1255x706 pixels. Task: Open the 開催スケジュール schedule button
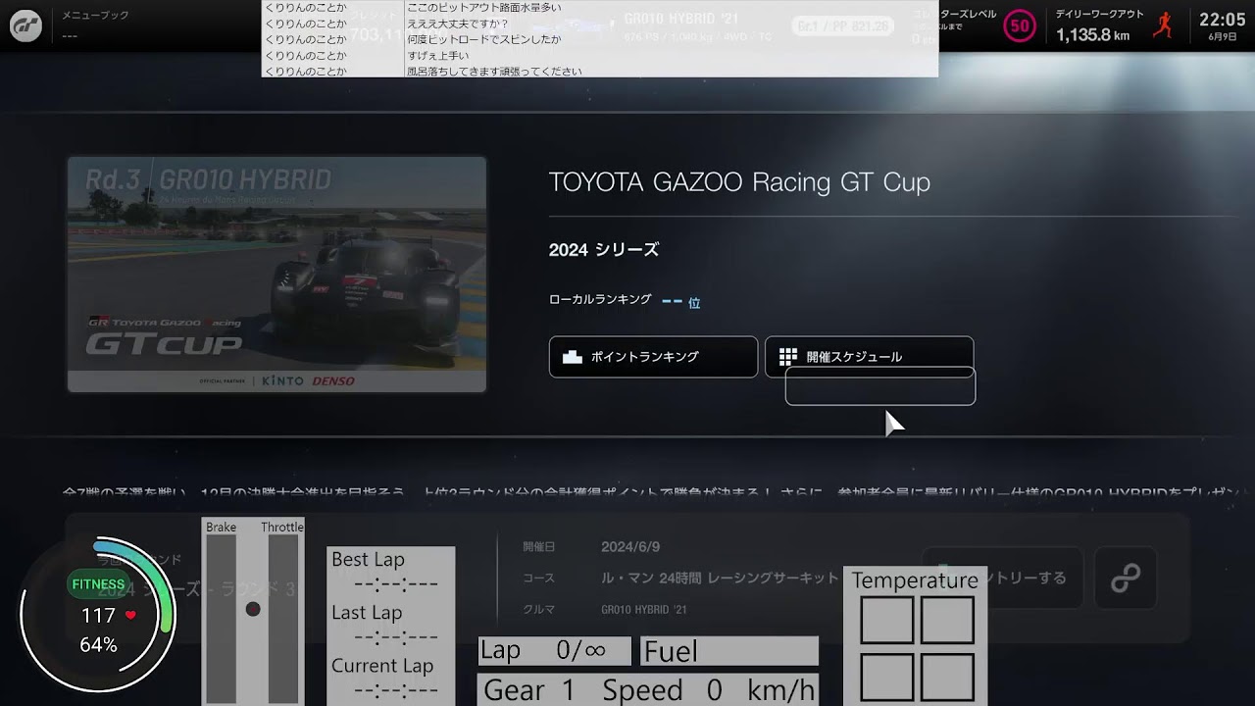(x=869, y=357)
